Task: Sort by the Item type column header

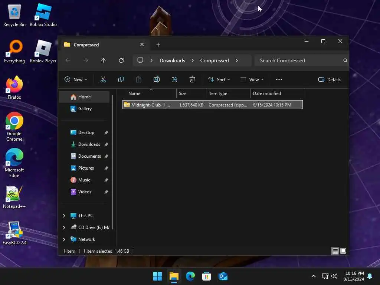Action: pos(228,93)
